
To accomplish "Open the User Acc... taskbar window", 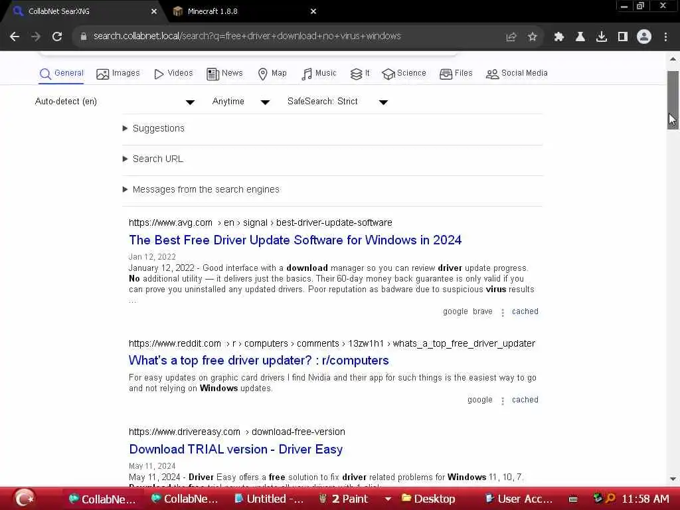I will 519,499.
